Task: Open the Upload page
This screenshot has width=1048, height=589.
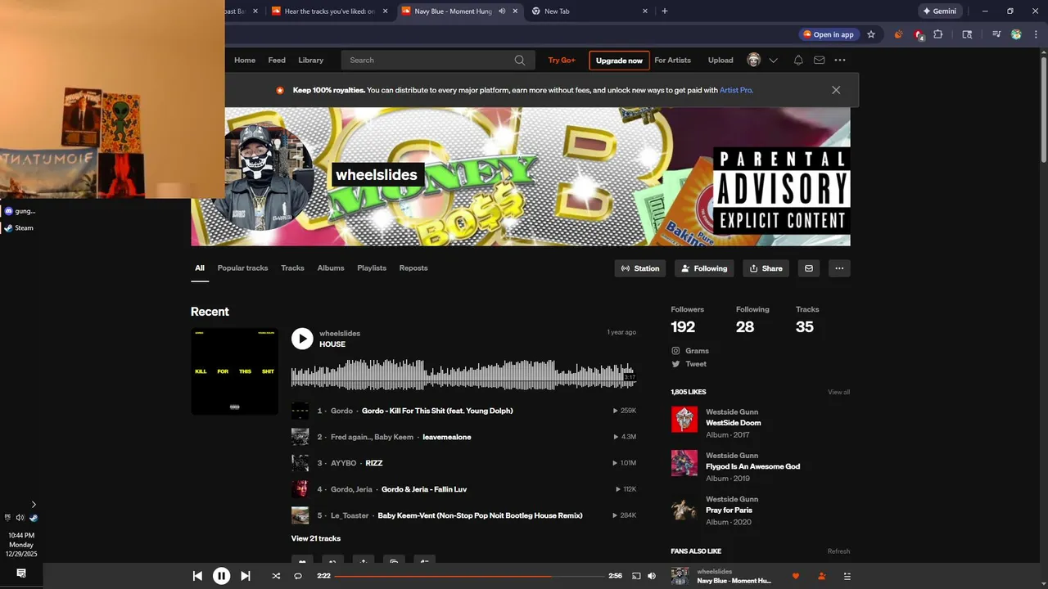Action: [720, 60]
